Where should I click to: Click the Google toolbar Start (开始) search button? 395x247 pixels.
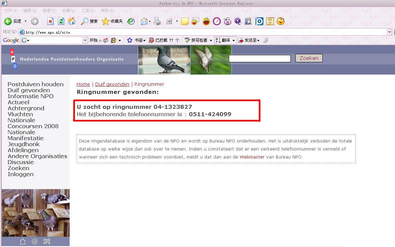tap(94, 40)
